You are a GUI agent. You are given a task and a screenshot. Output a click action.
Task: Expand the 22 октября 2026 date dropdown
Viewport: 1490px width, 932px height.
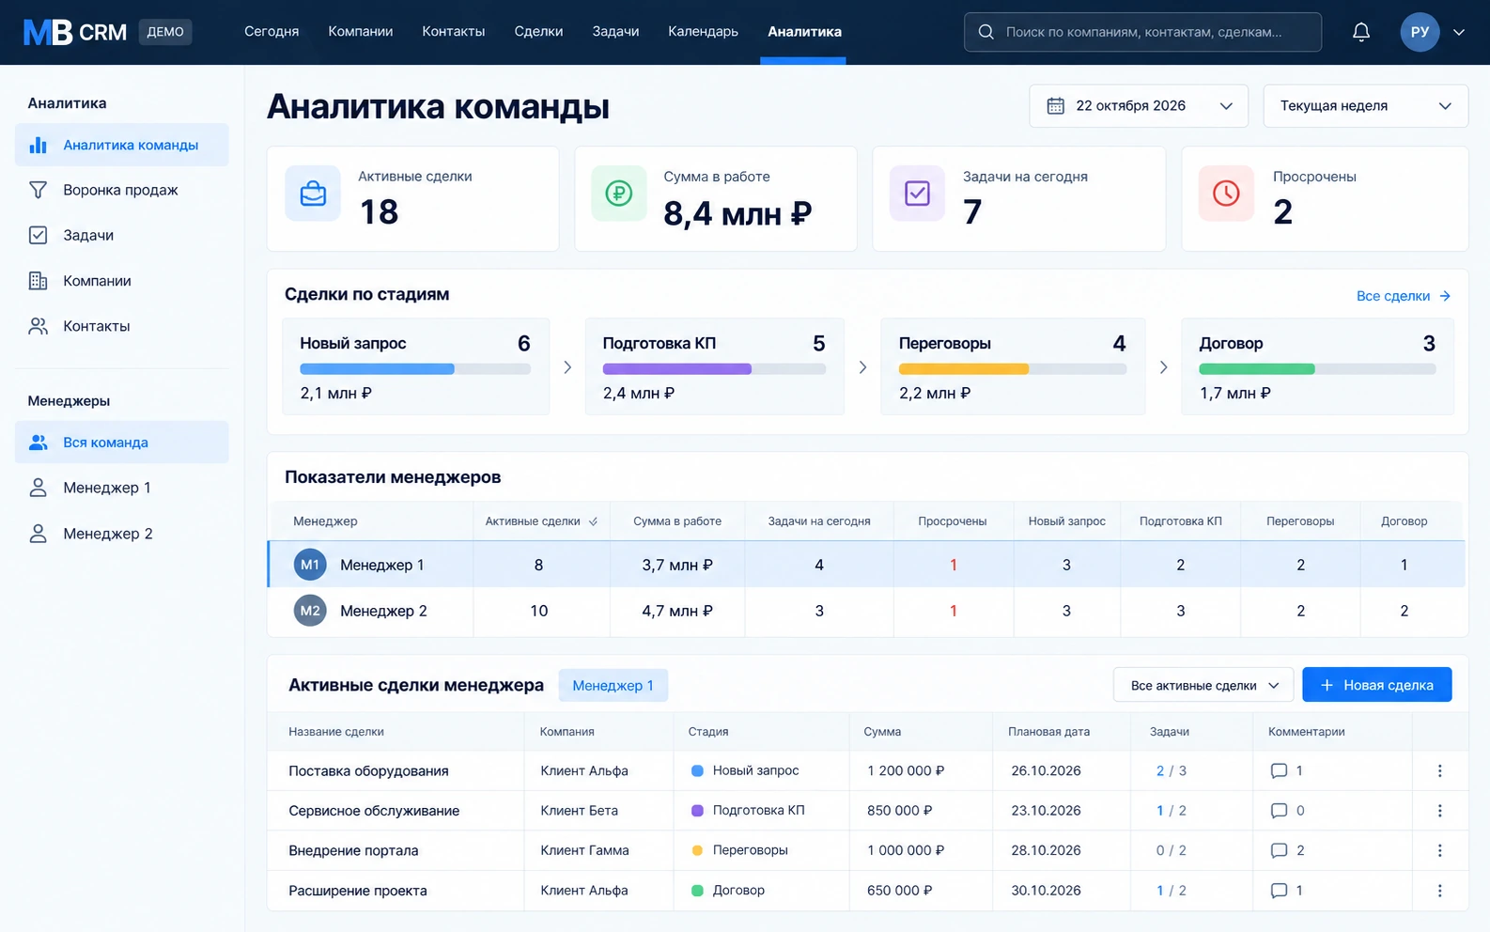[x=1139, y=106]
